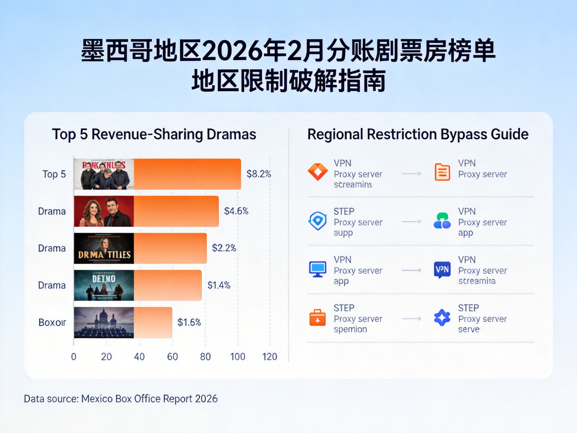The height and width of the screenshot is (433, 577).
Task: Click the $1.6% bottom orange bar
Action: pyautogui.click(x=153, y=322)
